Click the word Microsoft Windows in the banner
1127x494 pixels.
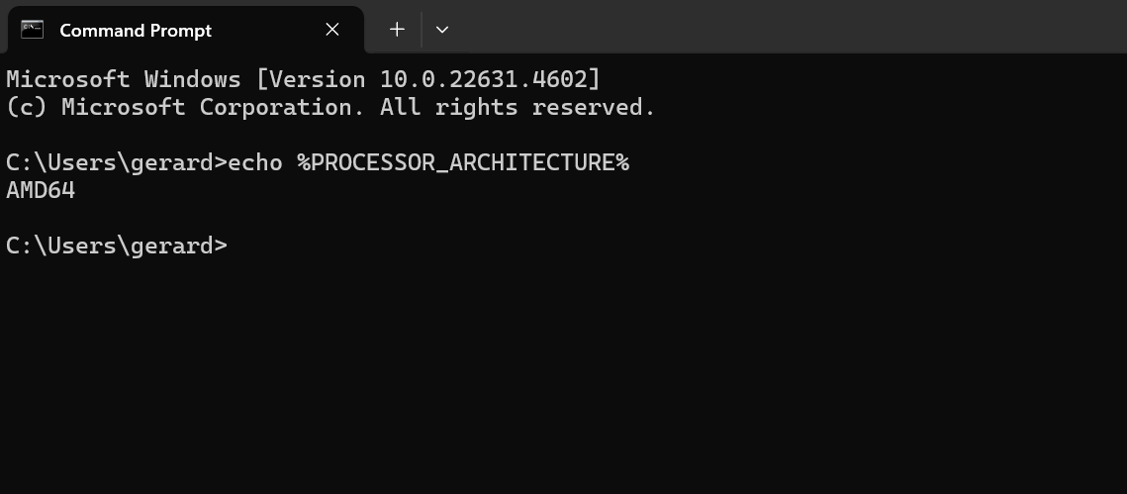(124, 79)
